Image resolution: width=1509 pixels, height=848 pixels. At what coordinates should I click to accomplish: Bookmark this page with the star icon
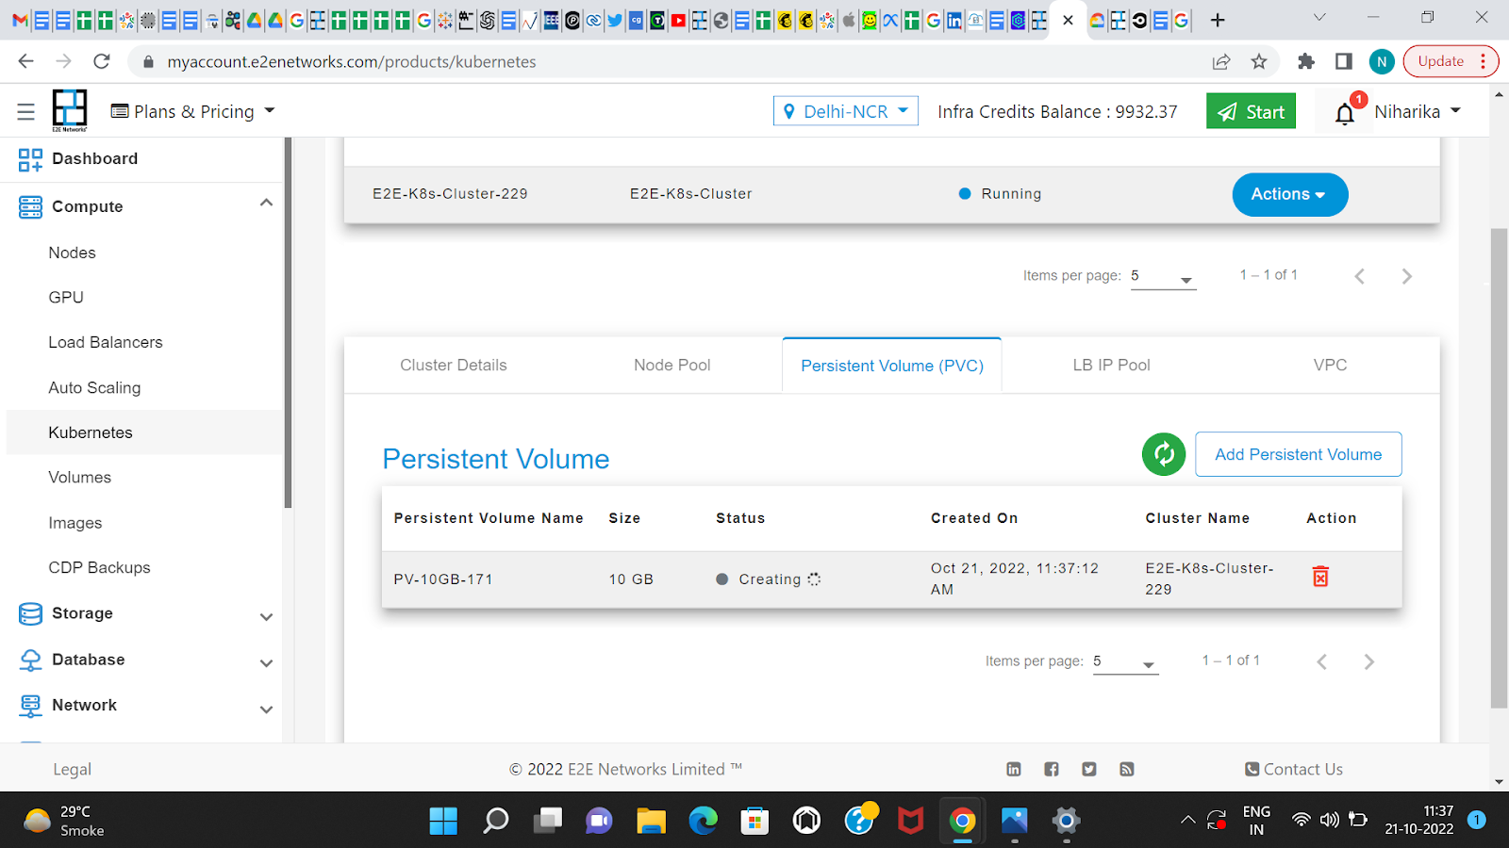coord(1258,61)
